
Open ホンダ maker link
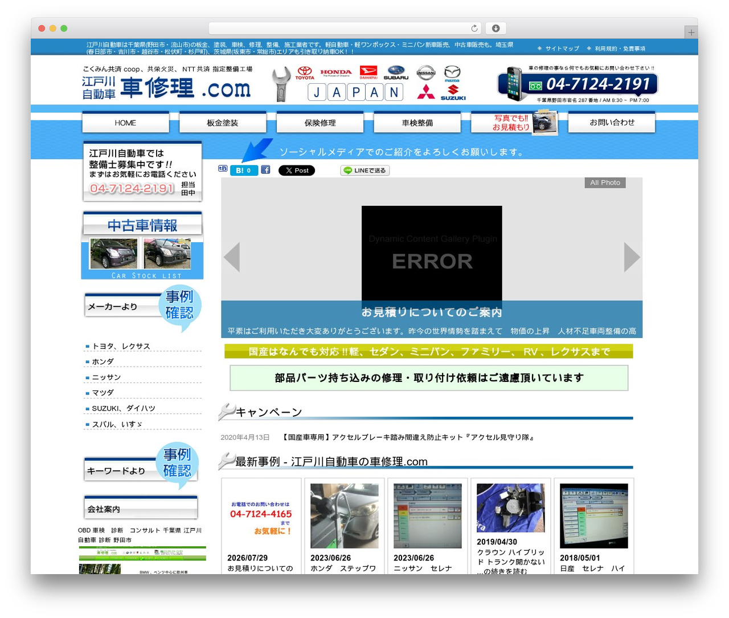coord(103,361)
